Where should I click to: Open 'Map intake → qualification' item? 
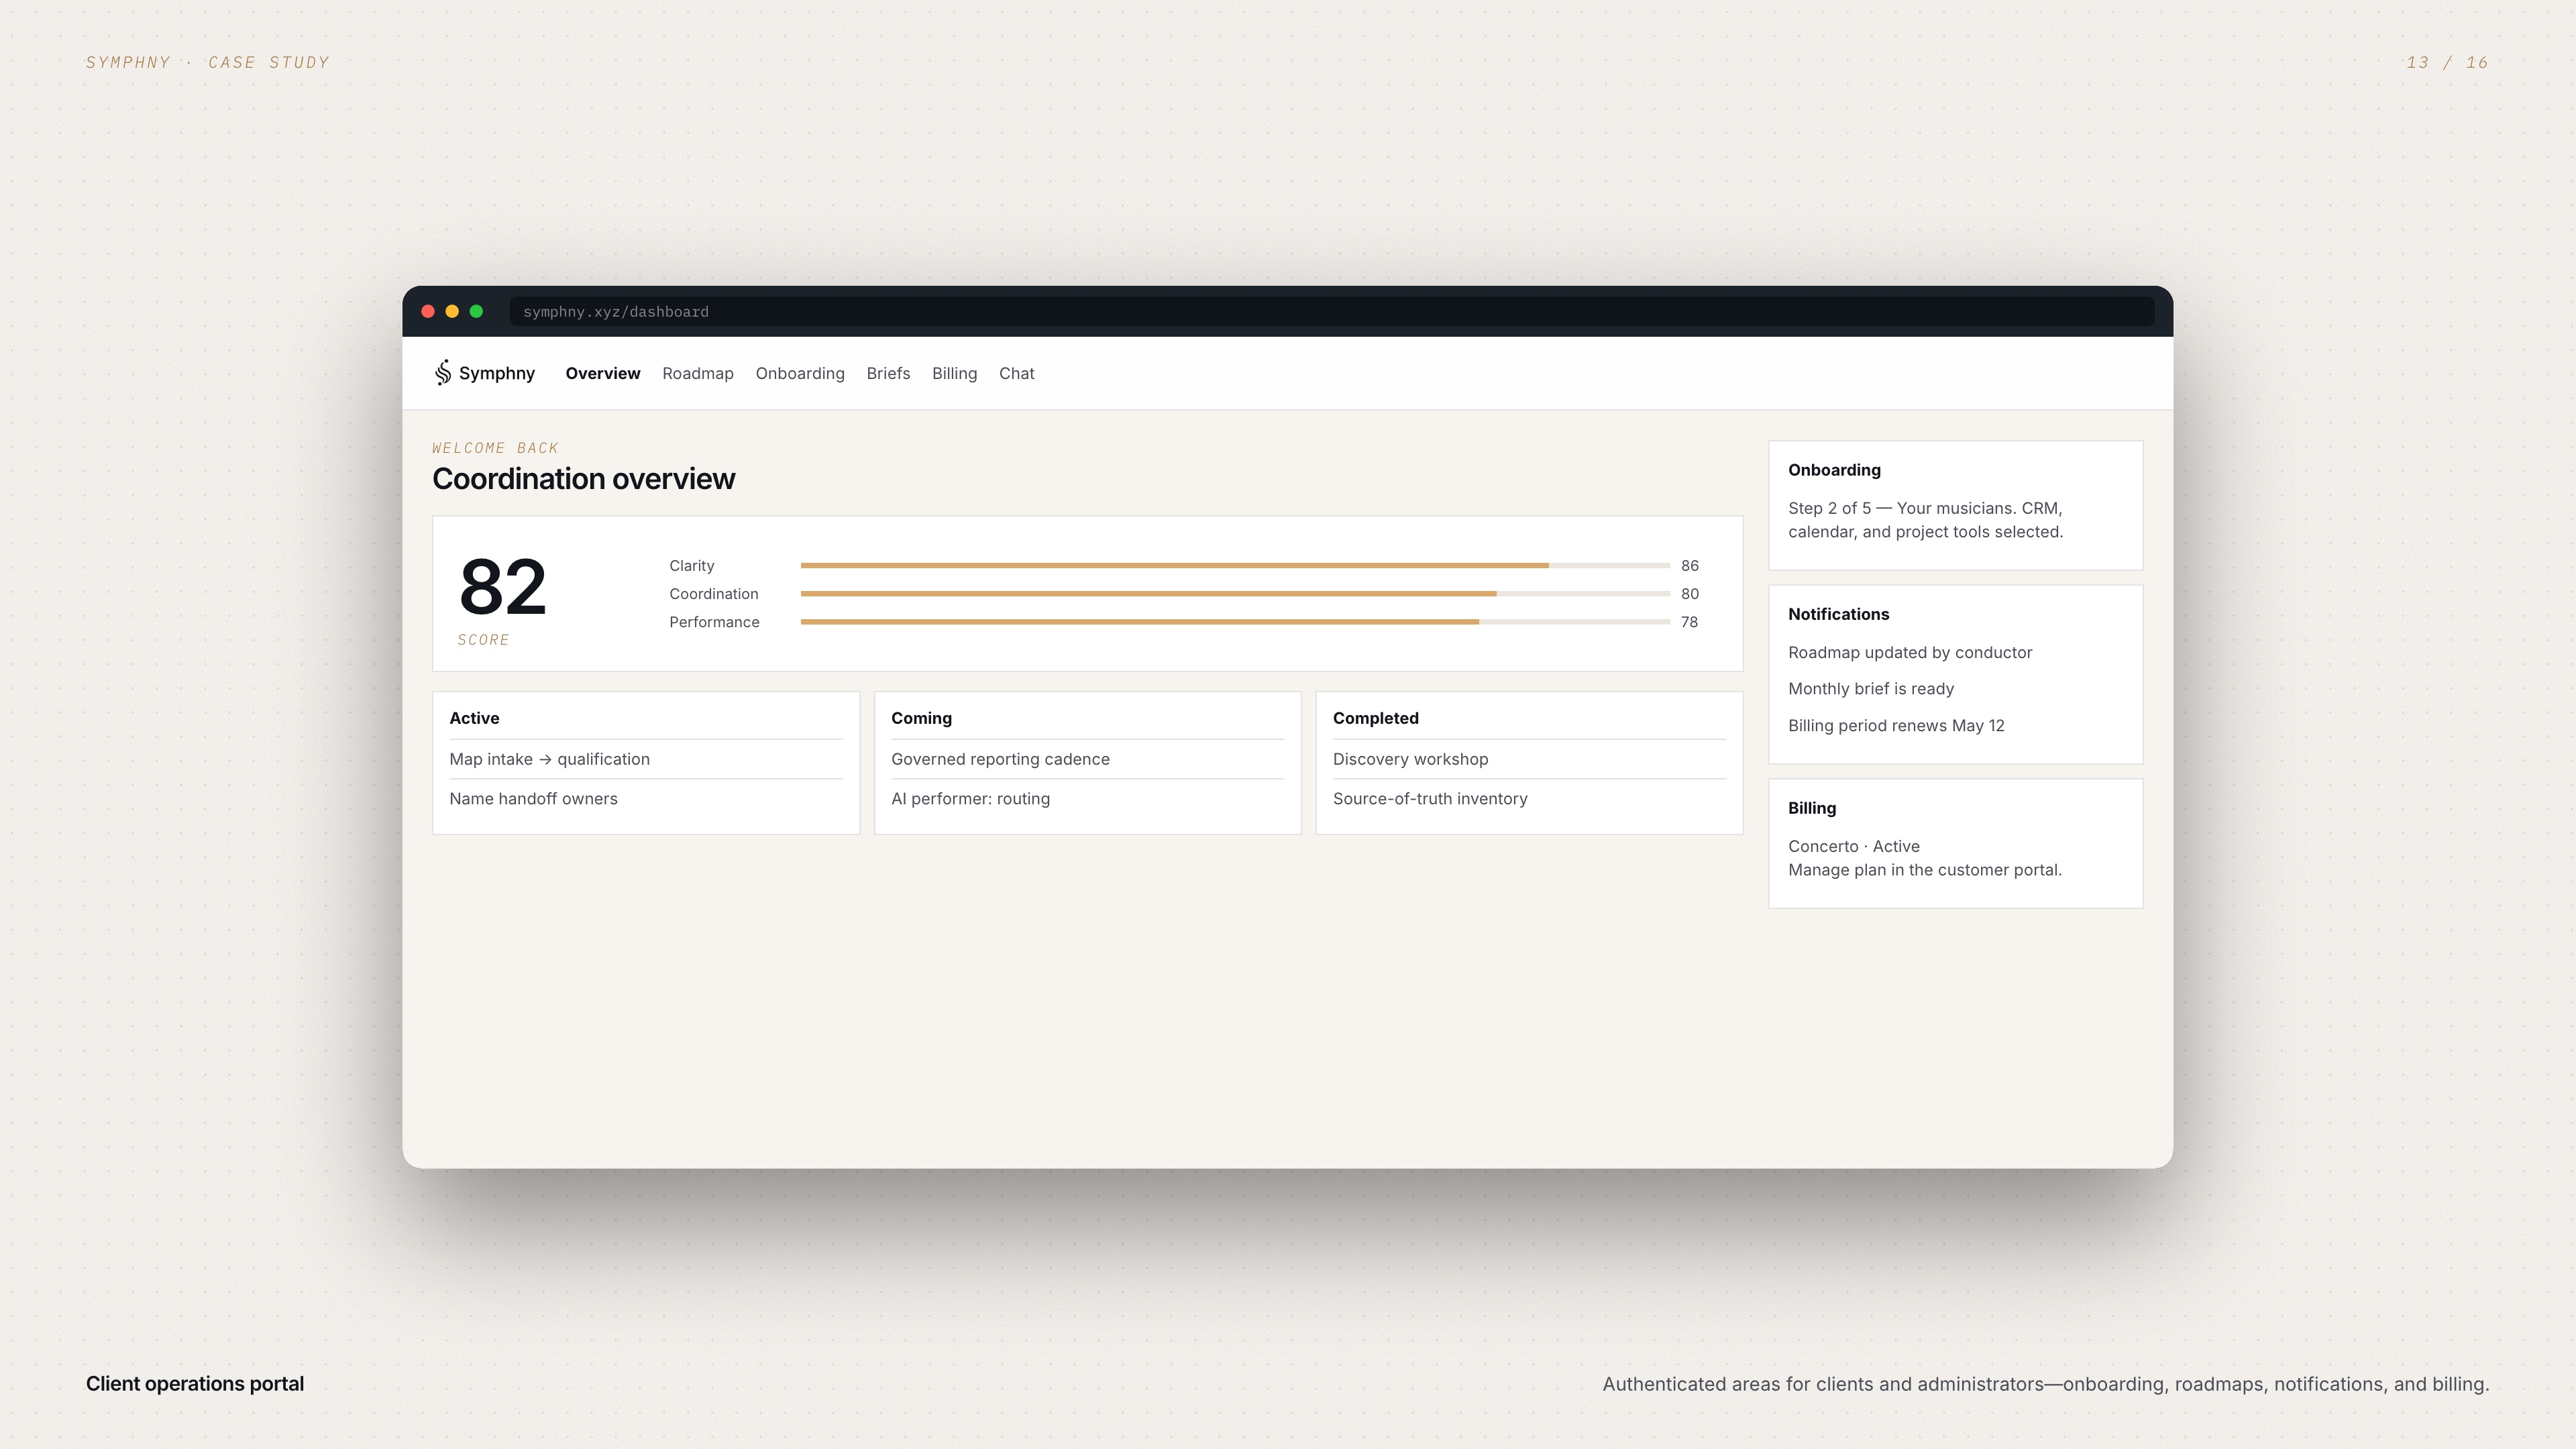coord(646,759)
